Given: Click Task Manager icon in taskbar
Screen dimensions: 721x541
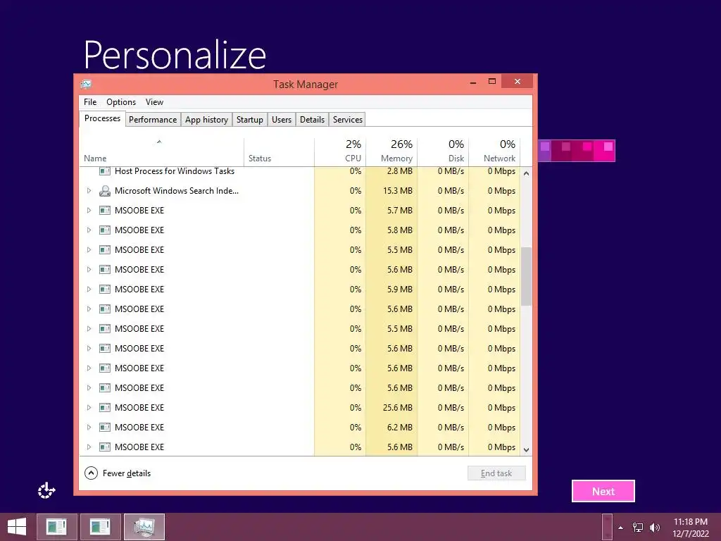Looking at the screenshot, I should (144, 527).
